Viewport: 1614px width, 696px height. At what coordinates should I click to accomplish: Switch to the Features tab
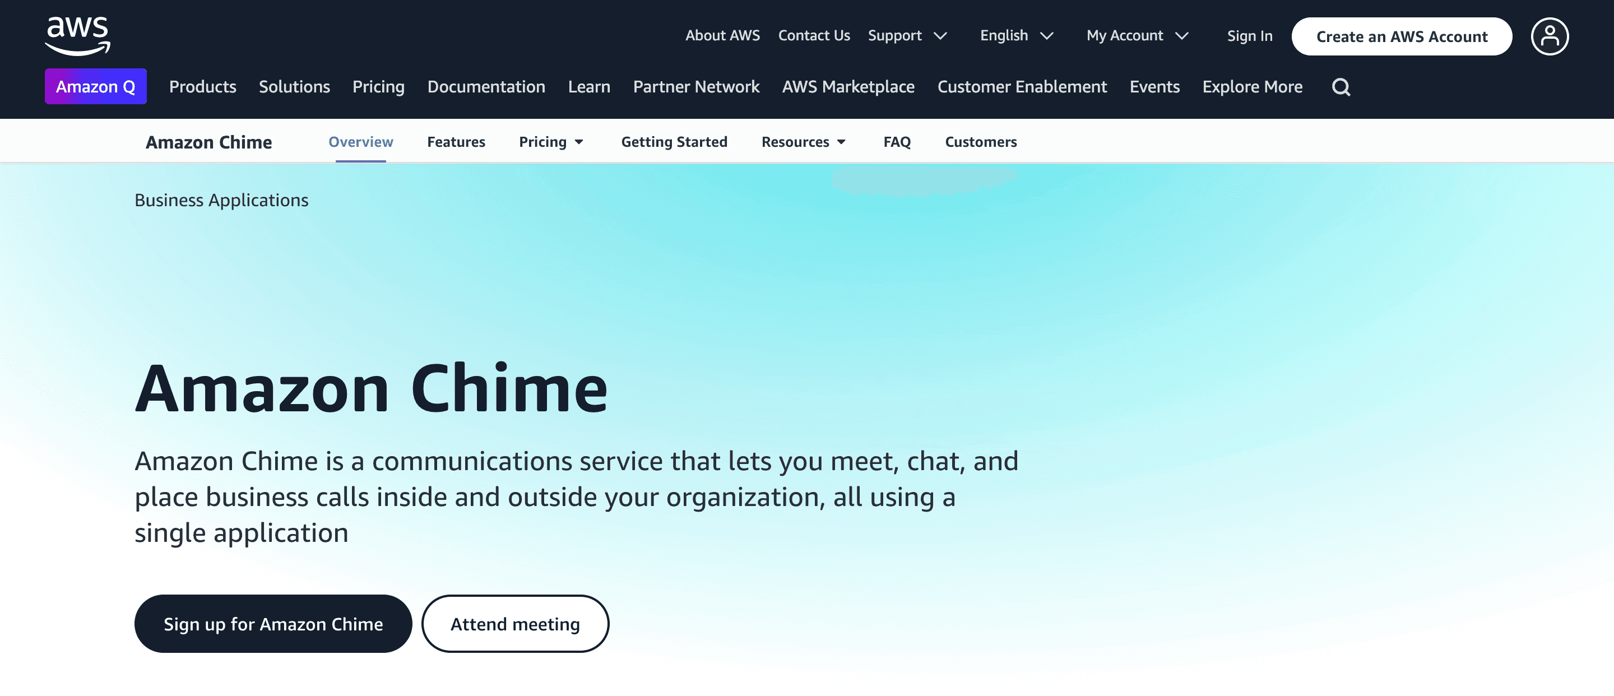(x=456, y=142)
